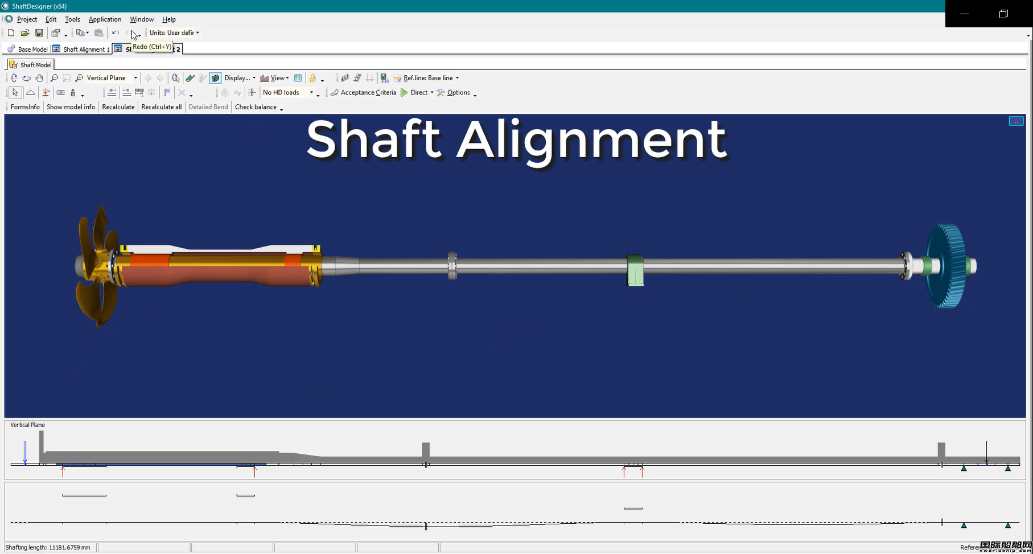Click the Copy icon in the main toolbar
Viewport: 1033px width, 554px height.
80,33
